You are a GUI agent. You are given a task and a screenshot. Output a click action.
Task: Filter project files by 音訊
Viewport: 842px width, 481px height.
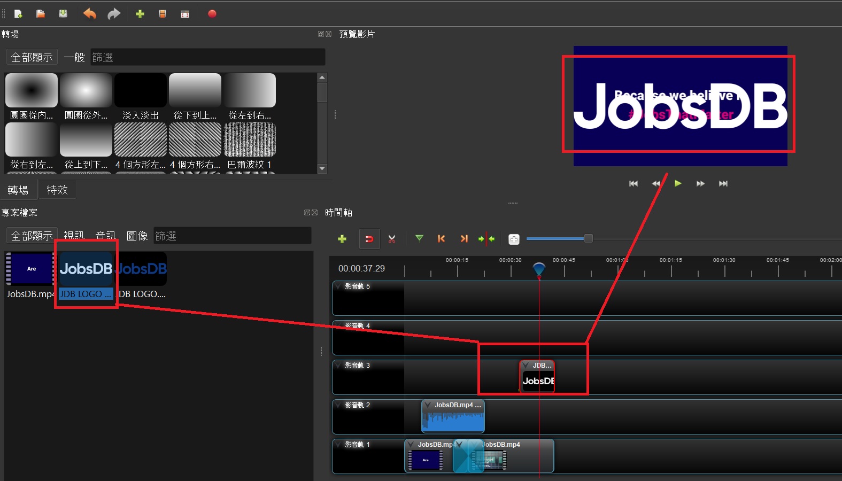(x=105, y=236)
